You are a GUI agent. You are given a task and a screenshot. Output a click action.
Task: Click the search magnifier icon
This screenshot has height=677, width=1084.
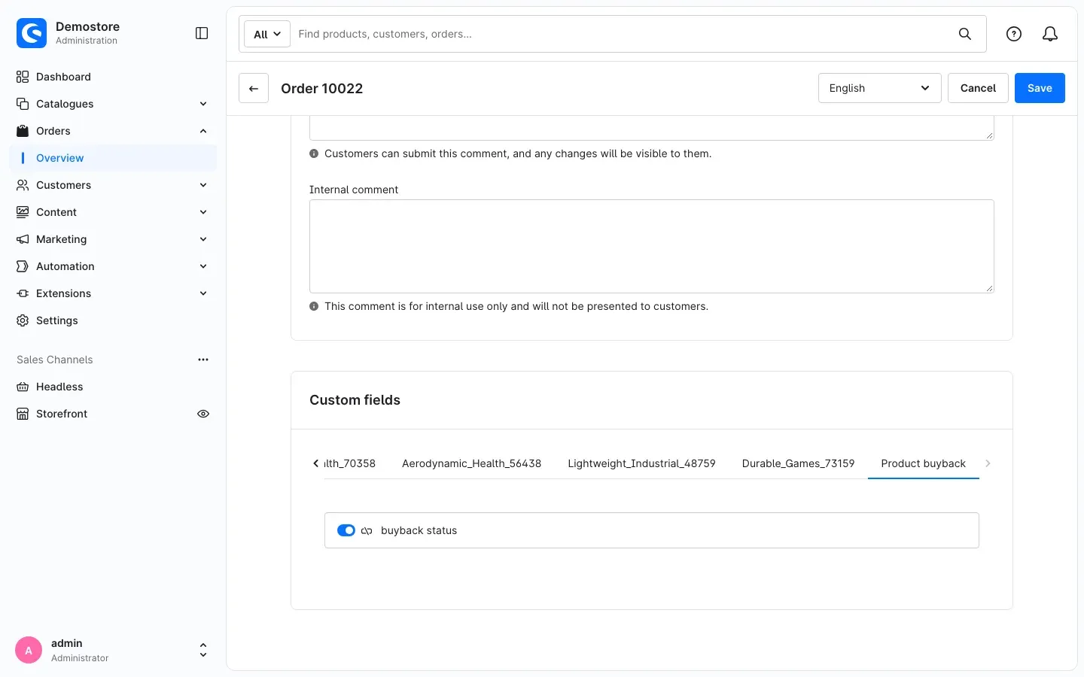point(965,34)
